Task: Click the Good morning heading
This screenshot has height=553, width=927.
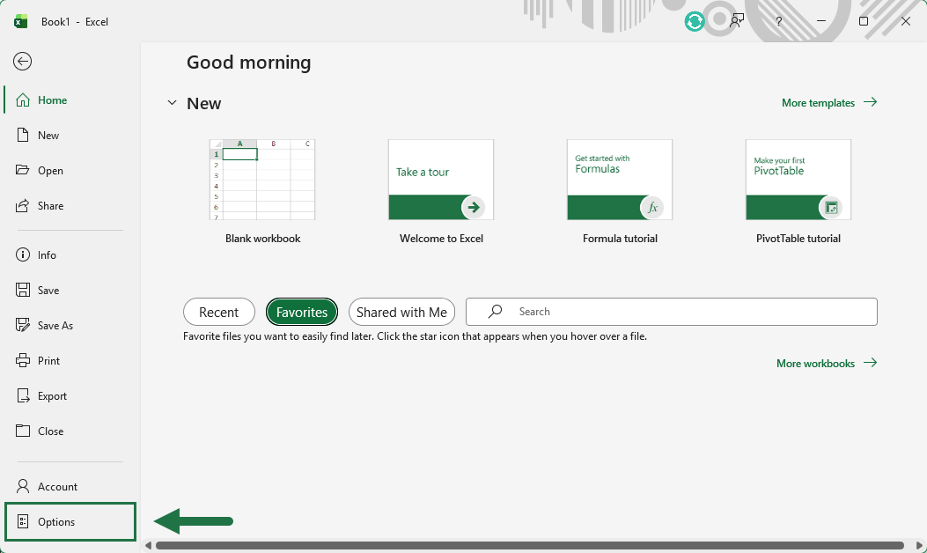Action: 249,63
